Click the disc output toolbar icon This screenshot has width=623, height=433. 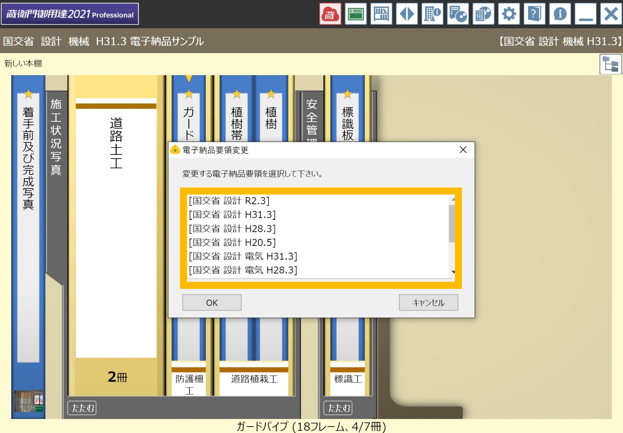(x=457, y=14)
